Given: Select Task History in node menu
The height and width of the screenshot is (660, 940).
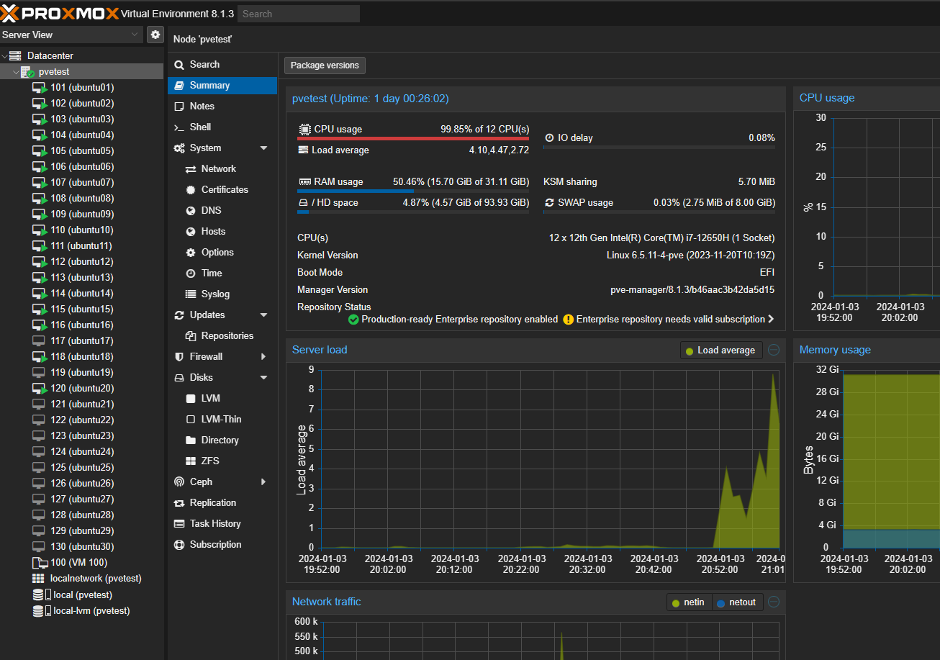Looking at the screenshot, I should [215, 524].
